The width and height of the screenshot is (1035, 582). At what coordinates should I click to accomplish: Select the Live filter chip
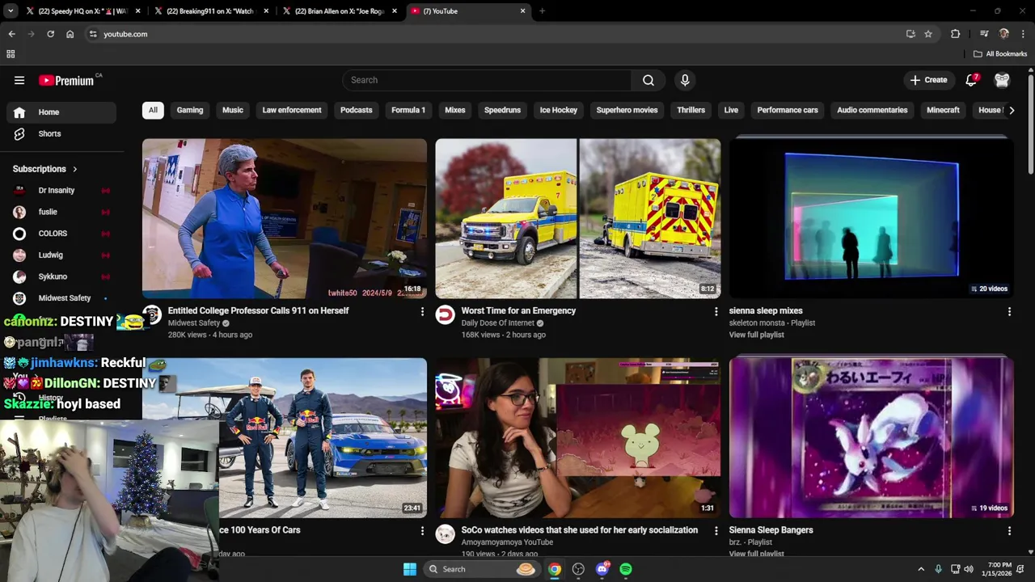731,110
